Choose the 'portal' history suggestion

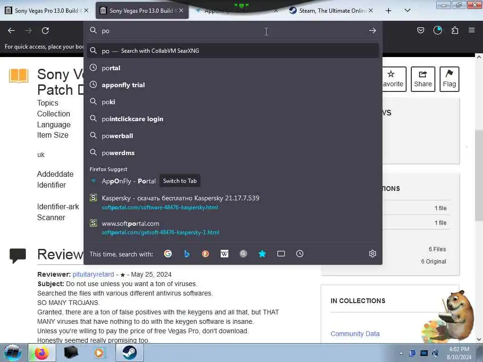tap(233, 68)
